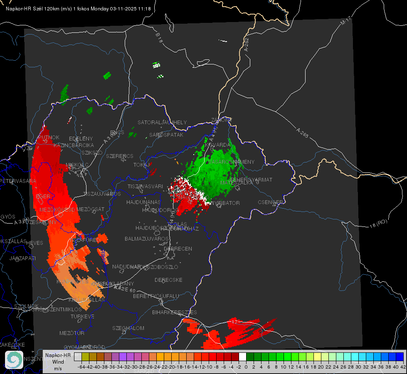The height and width of the screenshot is (374, 407).
Task: Click the MEZŐCSÁT town label
Action: coord(91,209)
